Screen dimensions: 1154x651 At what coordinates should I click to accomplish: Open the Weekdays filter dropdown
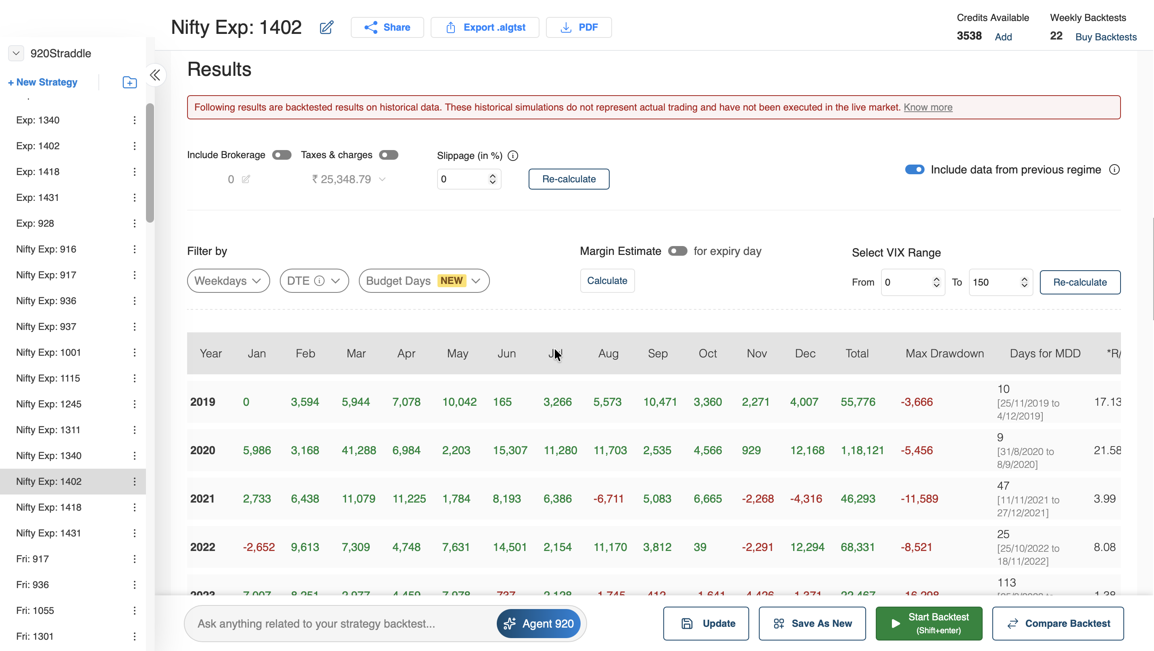tap(228, 281)
